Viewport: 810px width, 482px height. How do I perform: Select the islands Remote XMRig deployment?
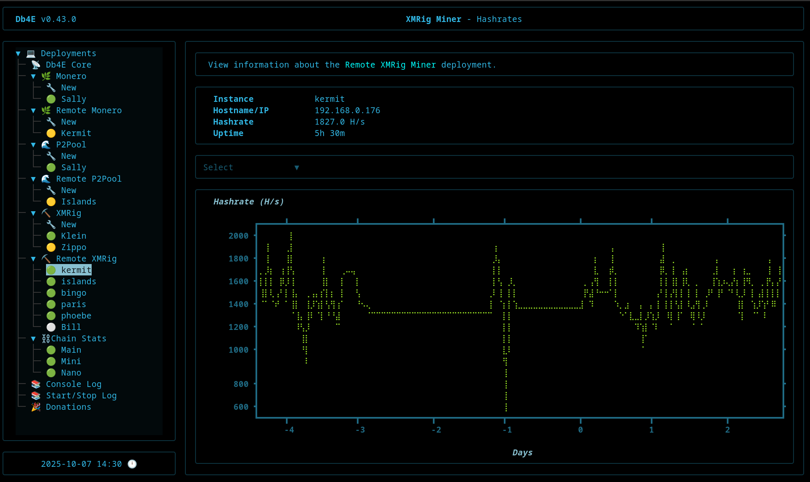79,281
